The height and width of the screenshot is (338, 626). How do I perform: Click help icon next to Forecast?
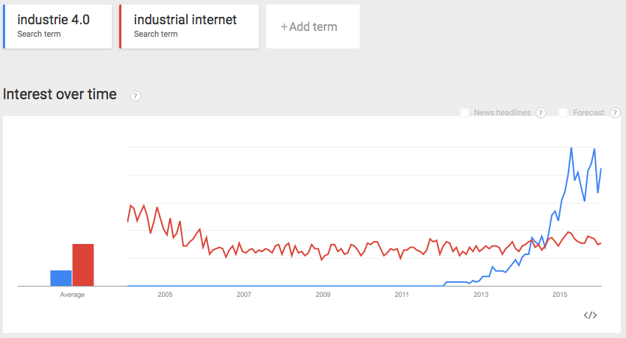615,112
